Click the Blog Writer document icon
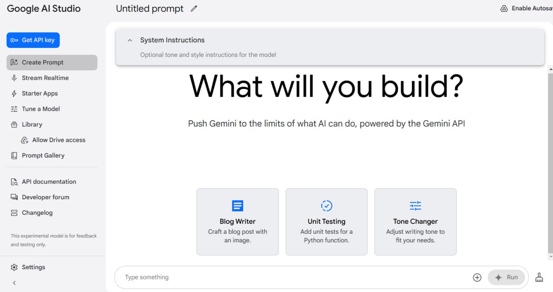 point(238,206)
